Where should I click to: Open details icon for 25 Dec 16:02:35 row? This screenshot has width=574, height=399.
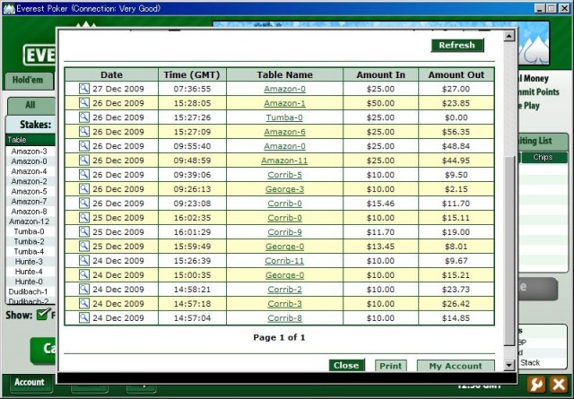point(83,218)
